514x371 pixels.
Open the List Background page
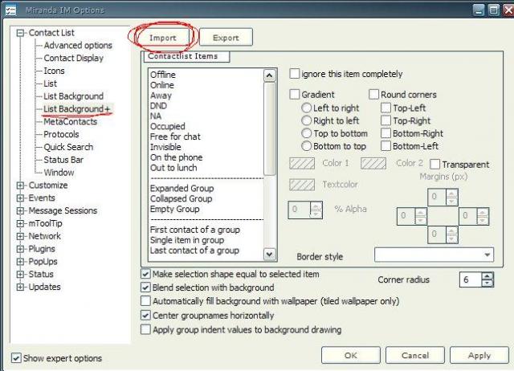coord(73,96)
